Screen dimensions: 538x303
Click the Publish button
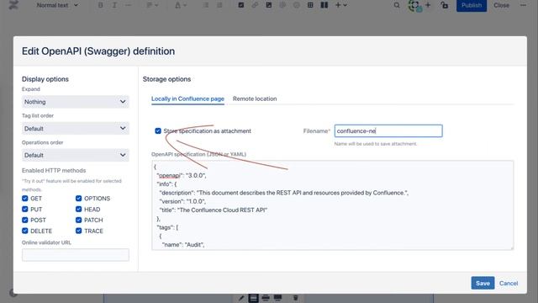point(472,5)
